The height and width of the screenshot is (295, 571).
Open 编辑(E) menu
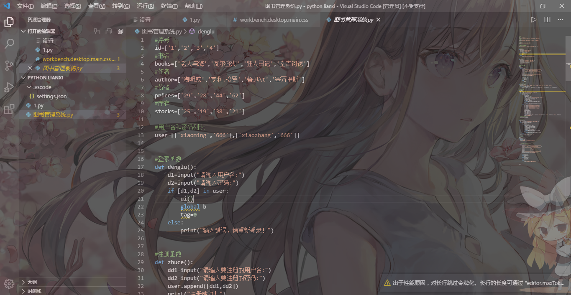click(x=49, y=6)
